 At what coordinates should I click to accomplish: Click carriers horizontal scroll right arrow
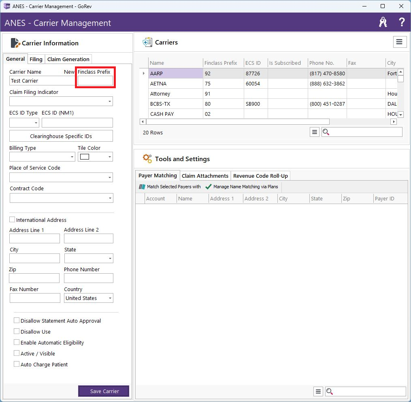(x=394, y=121)
